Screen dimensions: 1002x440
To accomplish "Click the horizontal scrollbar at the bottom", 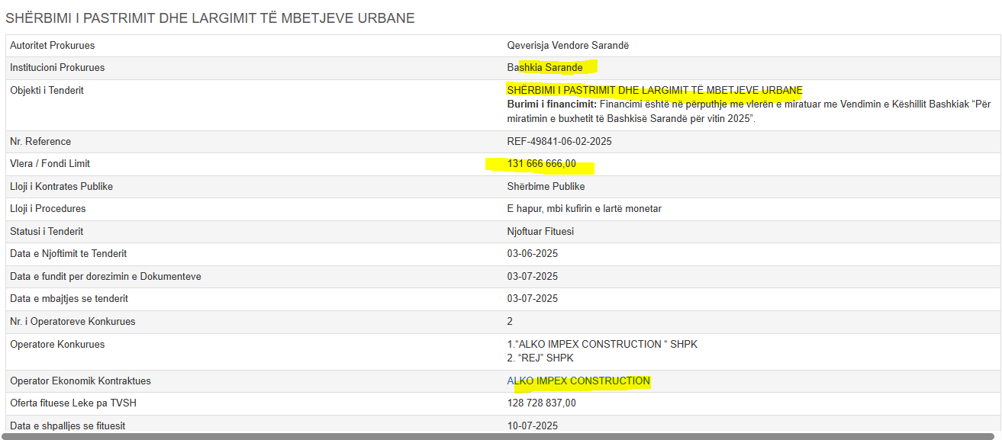I will [x=501, y=436].
